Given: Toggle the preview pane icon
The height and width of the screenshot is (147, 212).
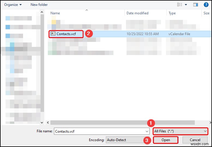Looking at the screenshot, I should (x=195, y=5).
